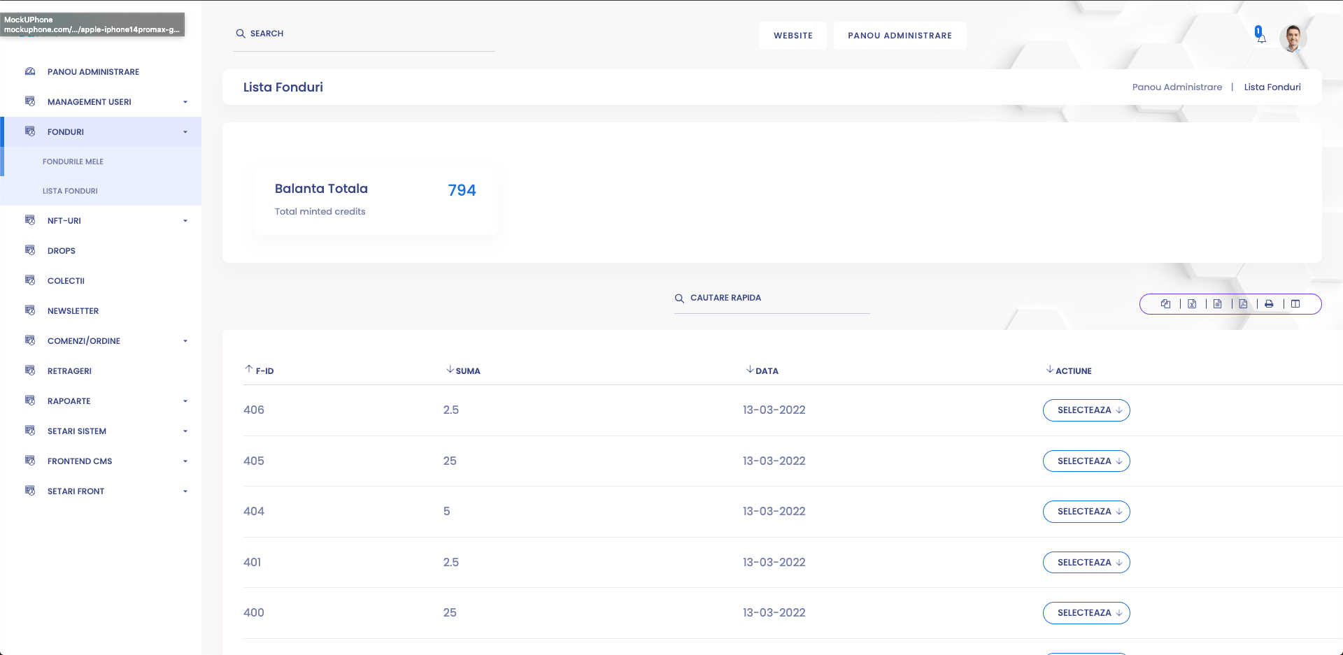Expand the Management Useri menu arrow
1343x655 pixels.
click(185, 102)
